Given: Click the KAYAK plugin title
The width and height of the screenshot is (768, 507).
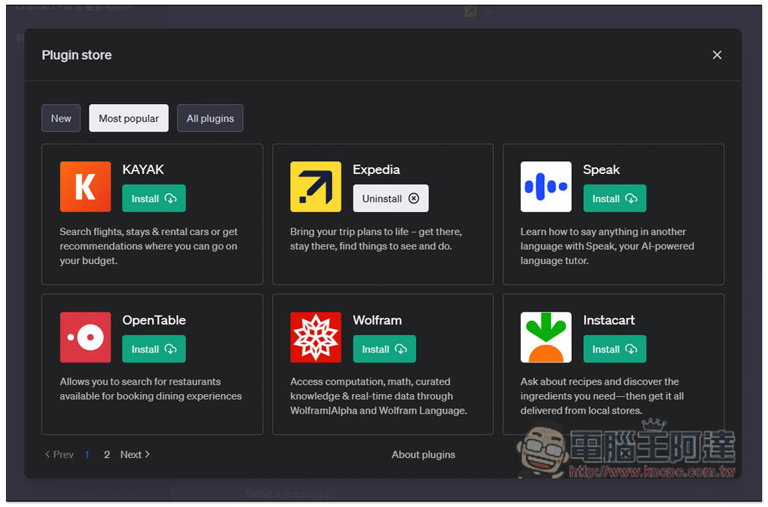Looking at the screenshot, I should point(143,169).
